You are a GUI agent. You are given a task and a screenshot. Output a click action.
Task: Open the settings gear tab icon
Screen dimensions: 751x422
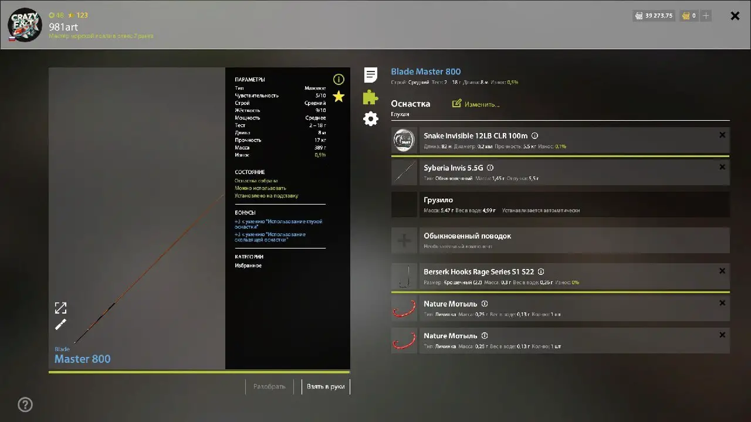click(x=371, y=119)
